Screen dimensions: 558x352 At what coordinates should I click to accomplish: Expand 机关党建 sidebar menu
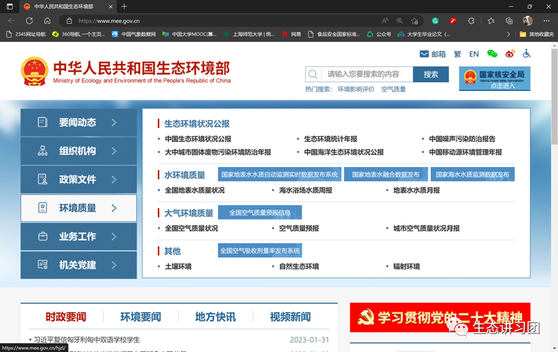(x=79, y=265)
